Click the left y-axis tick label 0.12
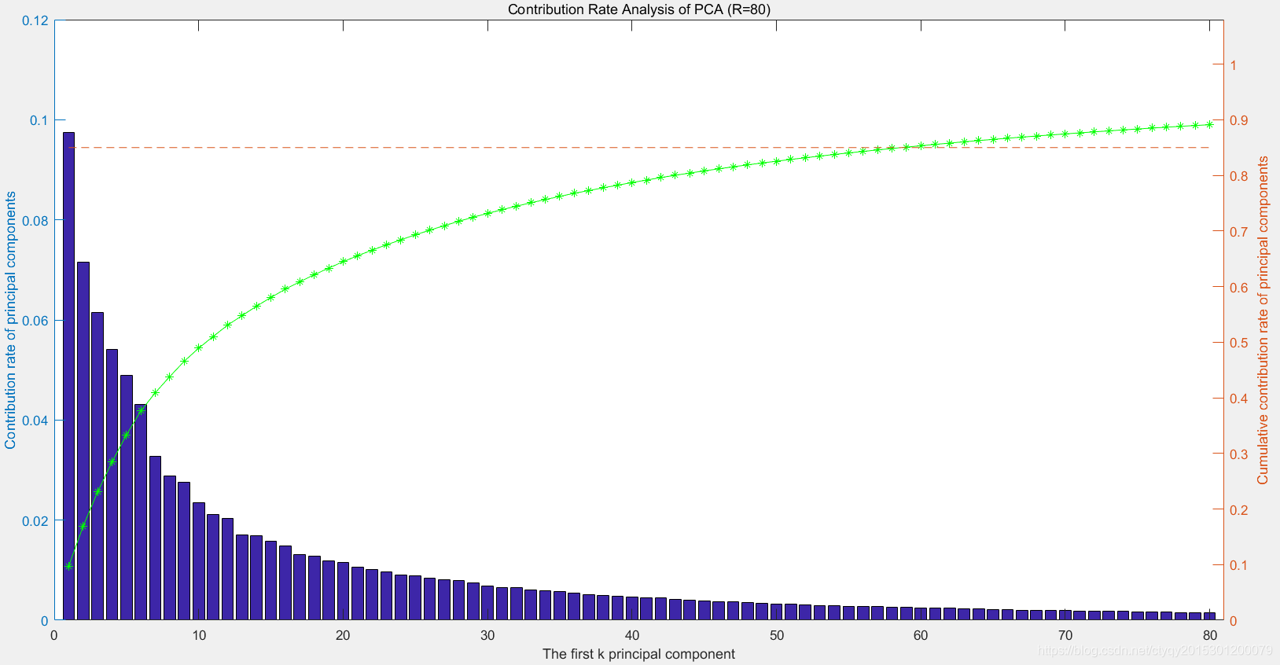This screenshot has height=665, width=1280. coord(35,20)
